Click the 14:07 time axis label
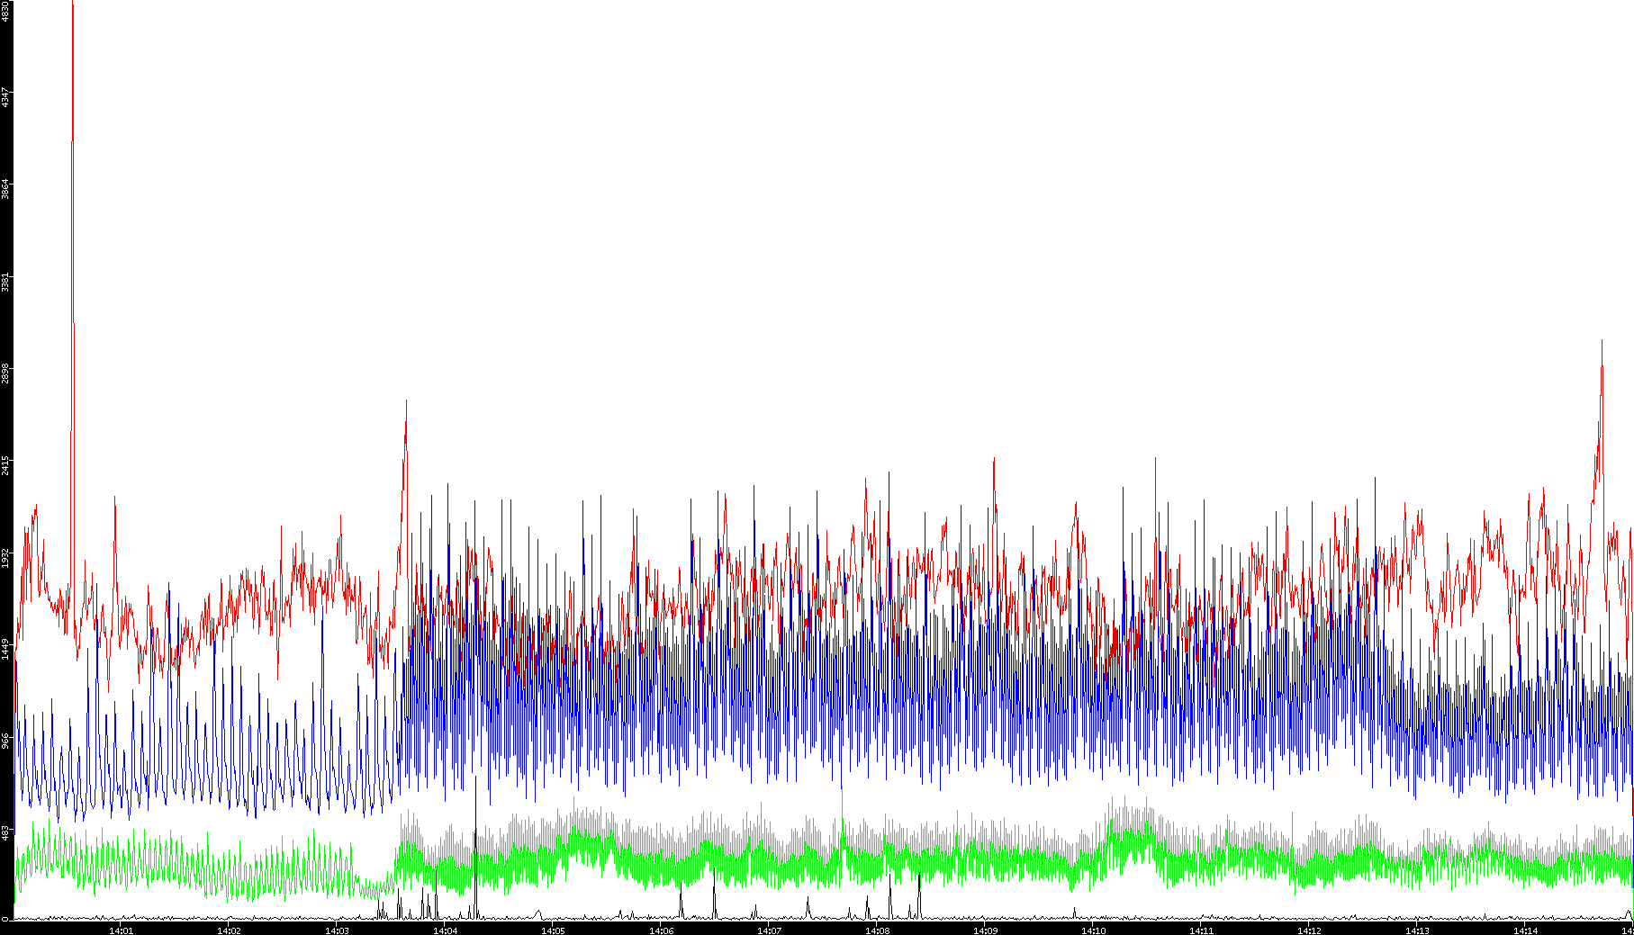The image size is (1634, 935). (769, 931)
